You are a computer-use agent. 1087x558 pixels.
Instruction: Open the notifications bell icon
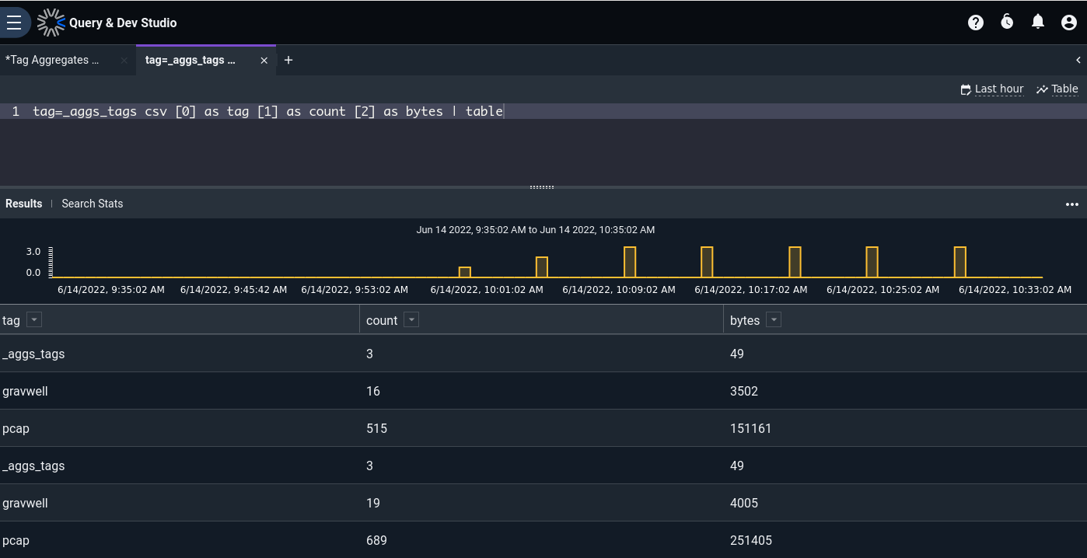[x=1038, y=22]
